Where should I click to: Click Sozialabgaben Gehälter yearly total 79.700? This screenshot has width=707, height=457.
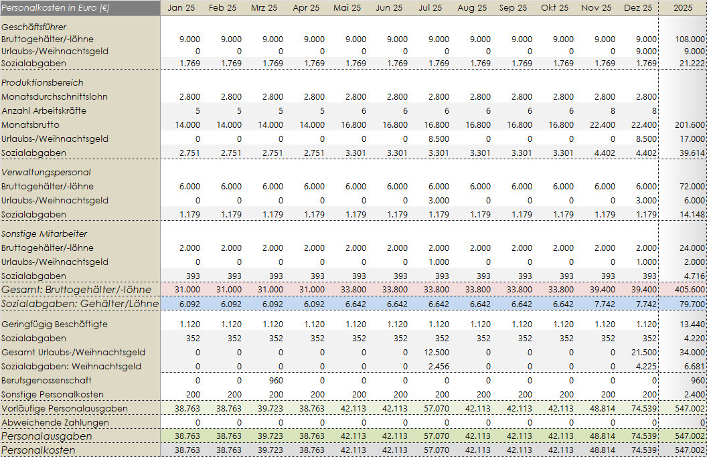692,304
